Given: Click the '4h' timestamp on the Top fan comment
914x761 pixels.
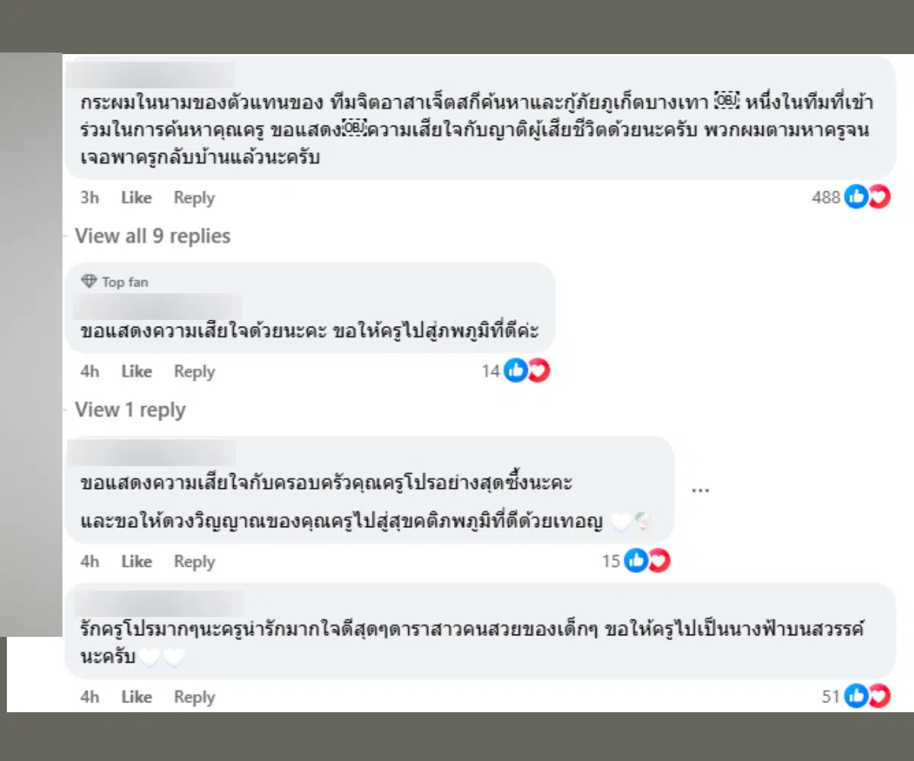Looking at the screenshot, I should point(88,371).
